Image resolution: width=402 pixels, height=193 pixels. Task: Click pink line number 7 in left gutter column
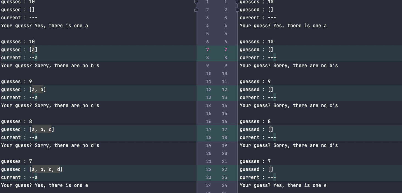pyautogui.click(x=207, y=50)
